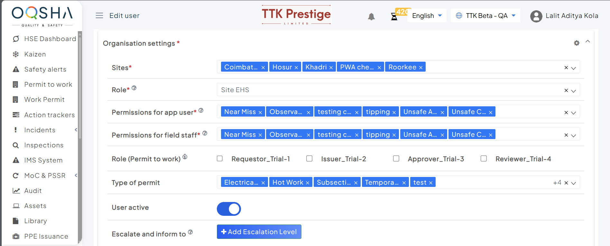
Task: Click the Organisation settings gear icon
Action: point(577,43)
